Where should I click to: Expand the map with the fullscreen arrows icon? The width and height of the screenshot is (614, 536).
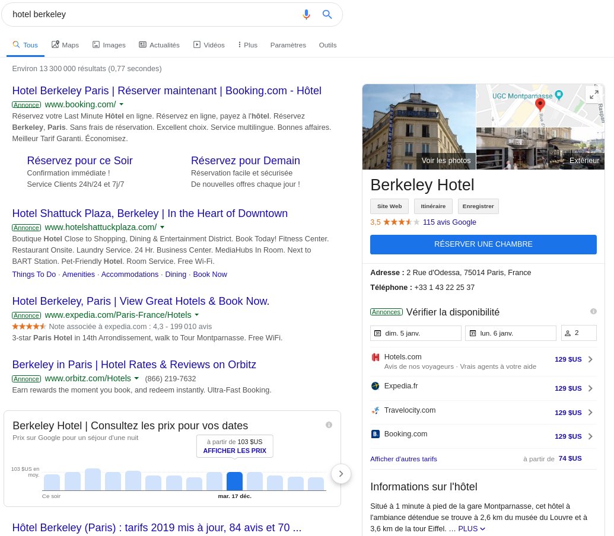coord(594,95)
